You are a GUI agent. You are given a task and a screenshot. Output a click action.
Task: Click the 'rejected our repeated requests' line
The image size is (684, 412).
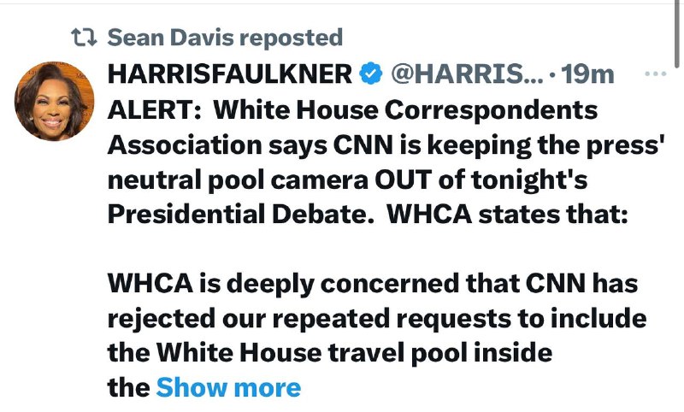click(x=377, y=318)
